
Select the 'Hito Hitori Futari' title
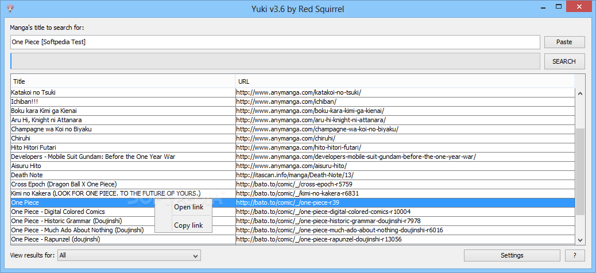(x=34, y=147)
